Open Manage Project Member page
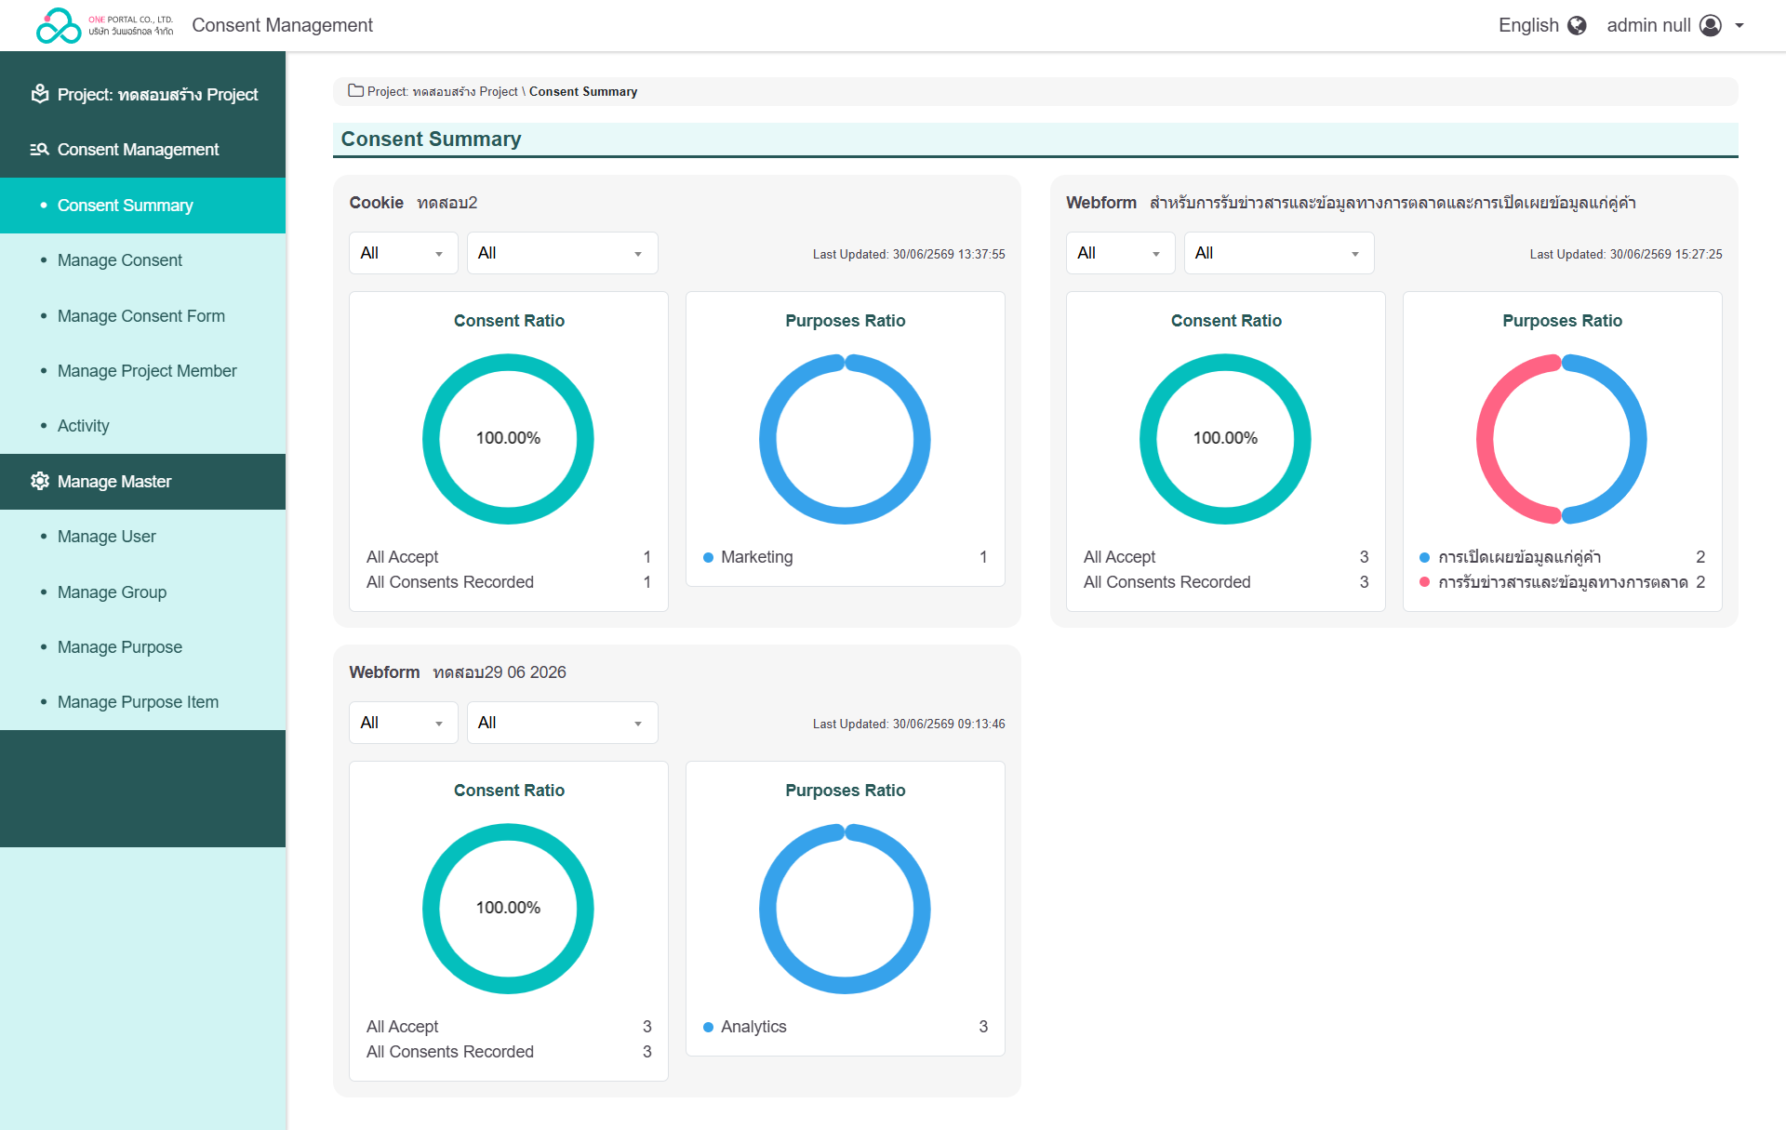The image size is (1786, 1130). coord(142,371)
